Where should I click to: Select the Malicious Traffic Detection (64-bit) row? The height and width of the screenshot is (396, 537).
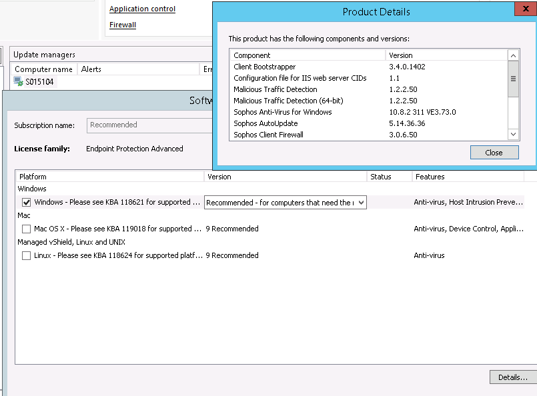369,101
